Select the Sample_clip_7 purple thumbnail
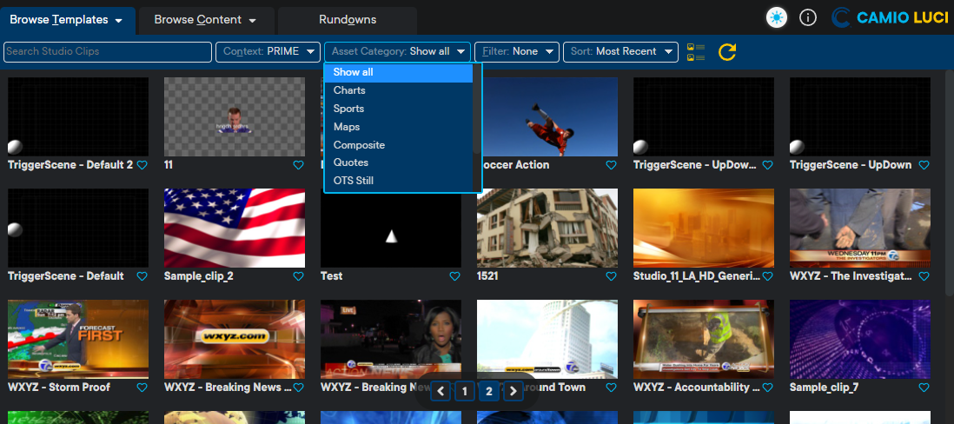Image resolution: width=954 pixels, height=424 pixels. point(860,340)
